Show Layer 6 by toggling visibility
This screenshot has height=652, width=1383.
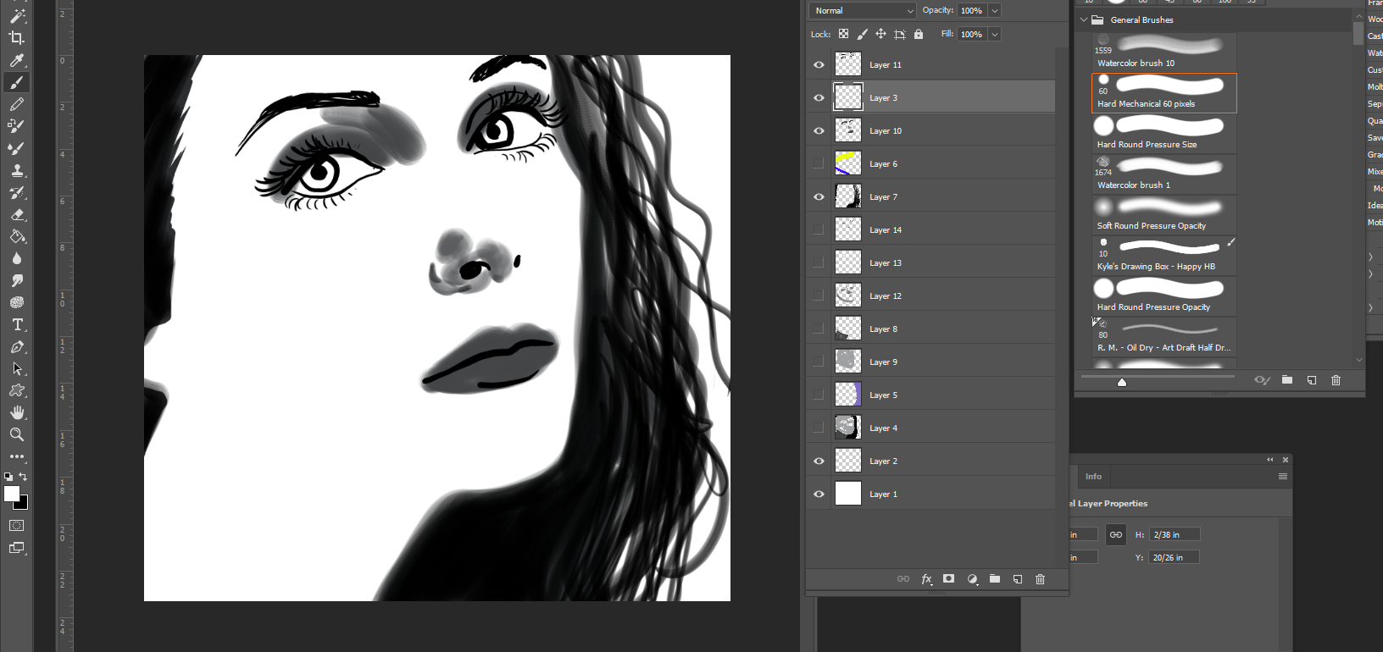point(819,164)
